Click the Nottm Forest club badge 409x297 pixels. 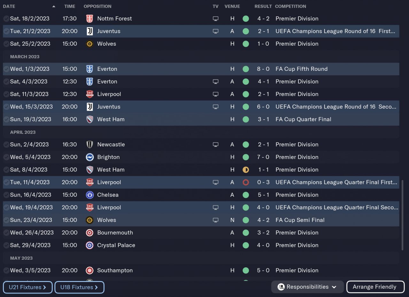tap(90, 19)
